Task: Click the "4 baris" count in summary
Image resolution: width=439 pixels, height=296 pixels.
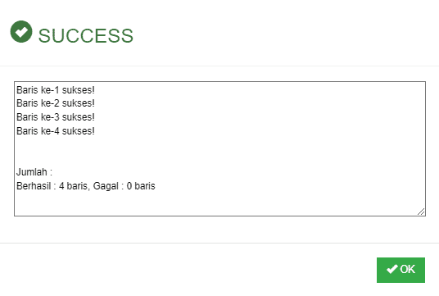Action: point(73,186)
